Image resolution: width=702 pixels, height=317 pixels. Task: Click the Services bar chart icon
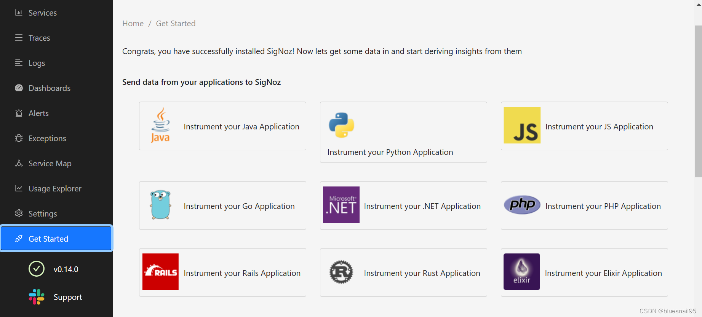[x=19, y=13]
